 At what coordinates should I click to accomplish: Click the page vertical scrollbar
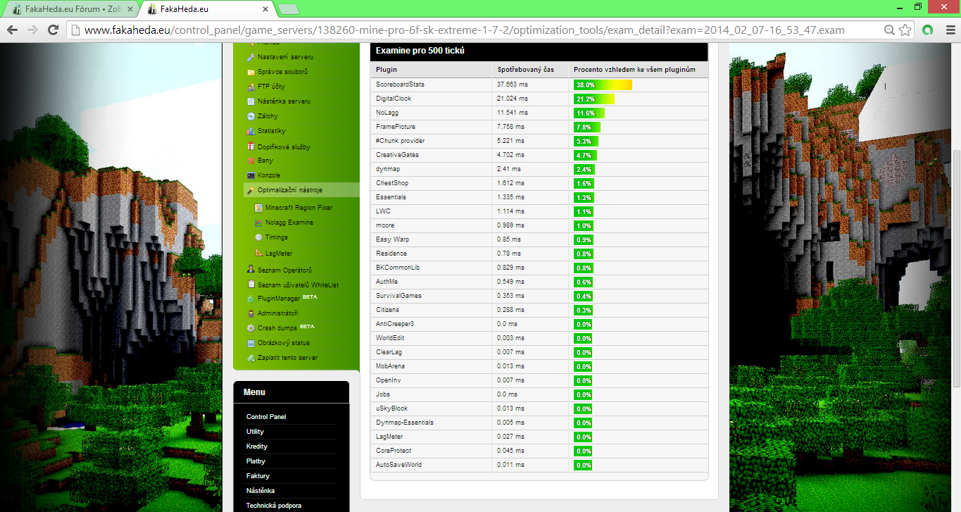tap(955, 268)
